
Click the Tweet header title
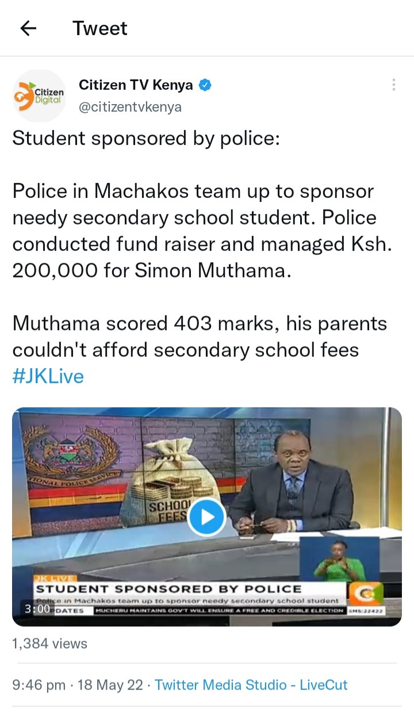[100, 28]
